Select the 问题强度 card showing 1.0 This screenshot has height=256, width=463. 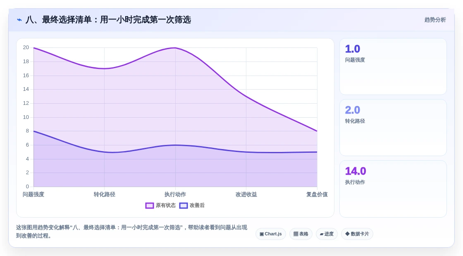[x=393, y=66]
